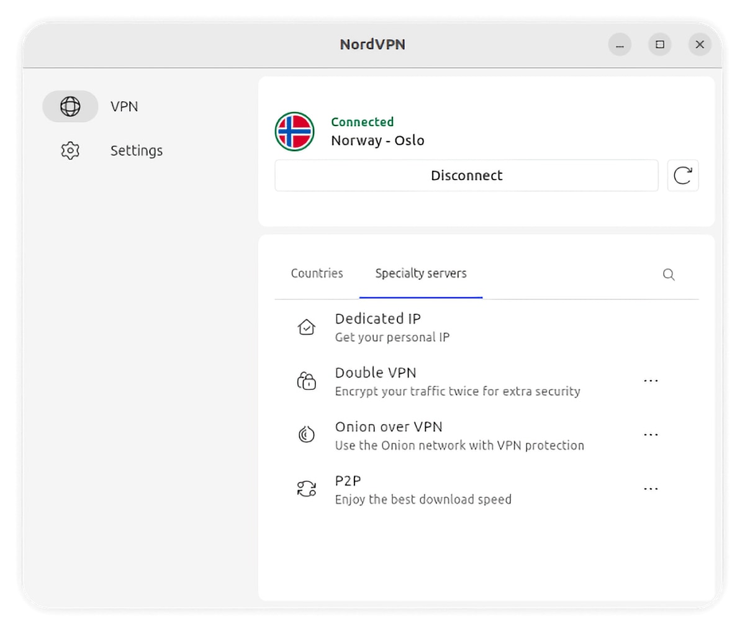This screenshot has height=631, width=745.
Task: Click the reconnect refresh icon button
Action: [683, 175]
